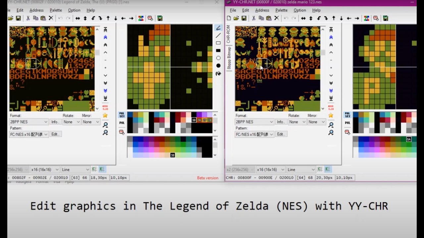
Task: Select the hollow Rectangle tool in left window
Action: tap(218, 43)
